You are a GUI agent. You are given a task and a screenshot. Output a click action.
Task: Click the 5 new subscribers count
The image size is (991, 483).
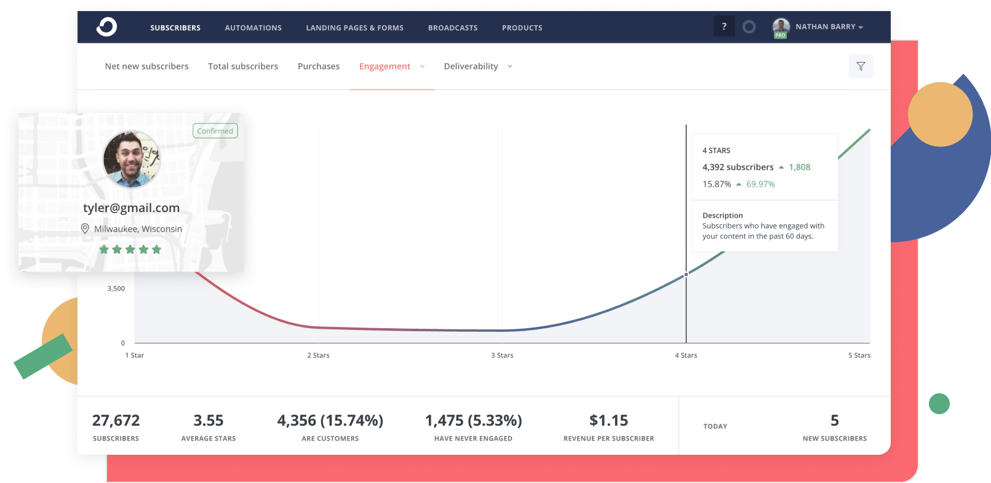click(835, 421)
